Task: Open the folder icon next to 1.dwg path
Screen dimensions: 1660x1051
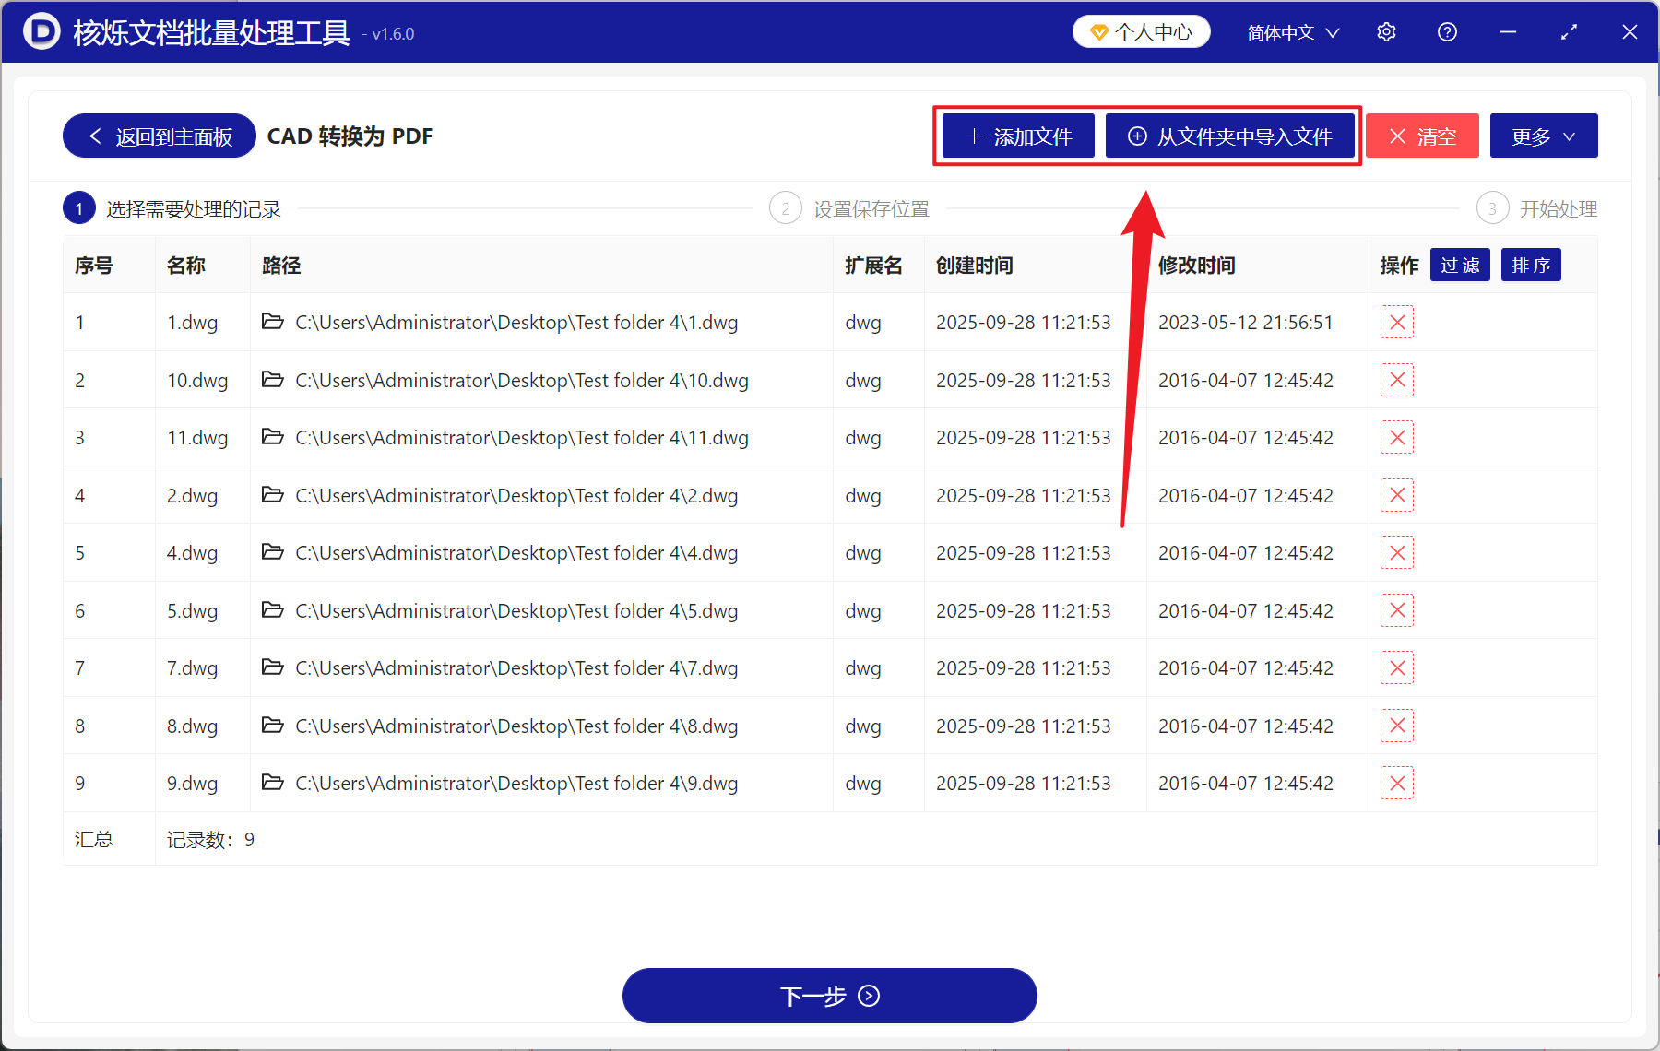Action: (272, 322)
